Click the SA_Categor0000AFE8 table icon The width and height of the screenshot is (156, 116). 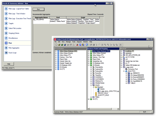coord(129,75)
